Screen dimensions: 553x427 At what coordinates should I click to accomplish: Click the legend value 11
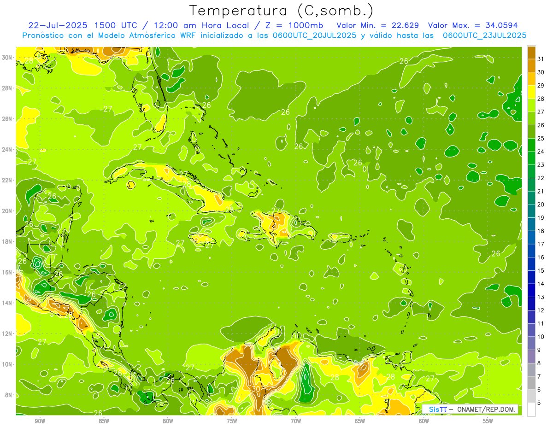pyautogui.click(x=541, y=323)
